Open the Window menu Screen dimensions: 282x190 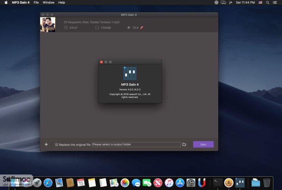point(49,2)
